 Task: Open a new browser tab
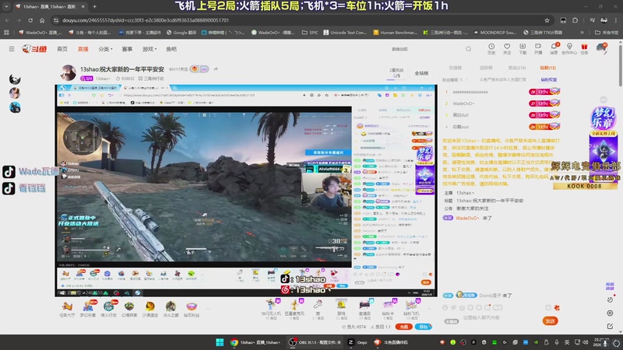(x=94, y=6)
